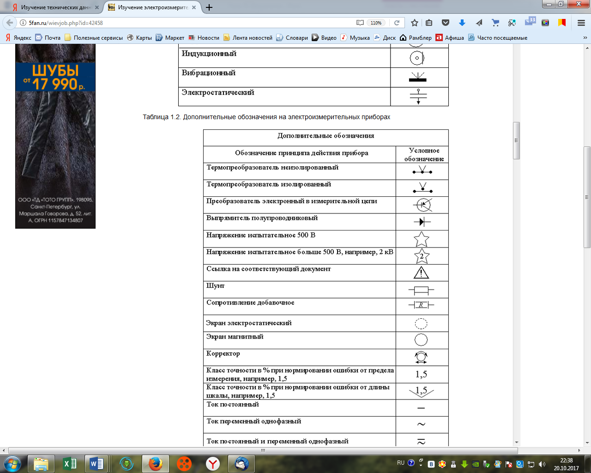Open the orange film reel app
Viewport: 591px width, 473px height.
pyautogui.click(x=184, y=463)
